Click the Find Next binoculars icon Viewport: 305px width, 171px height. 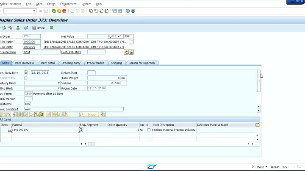[83, 11]
